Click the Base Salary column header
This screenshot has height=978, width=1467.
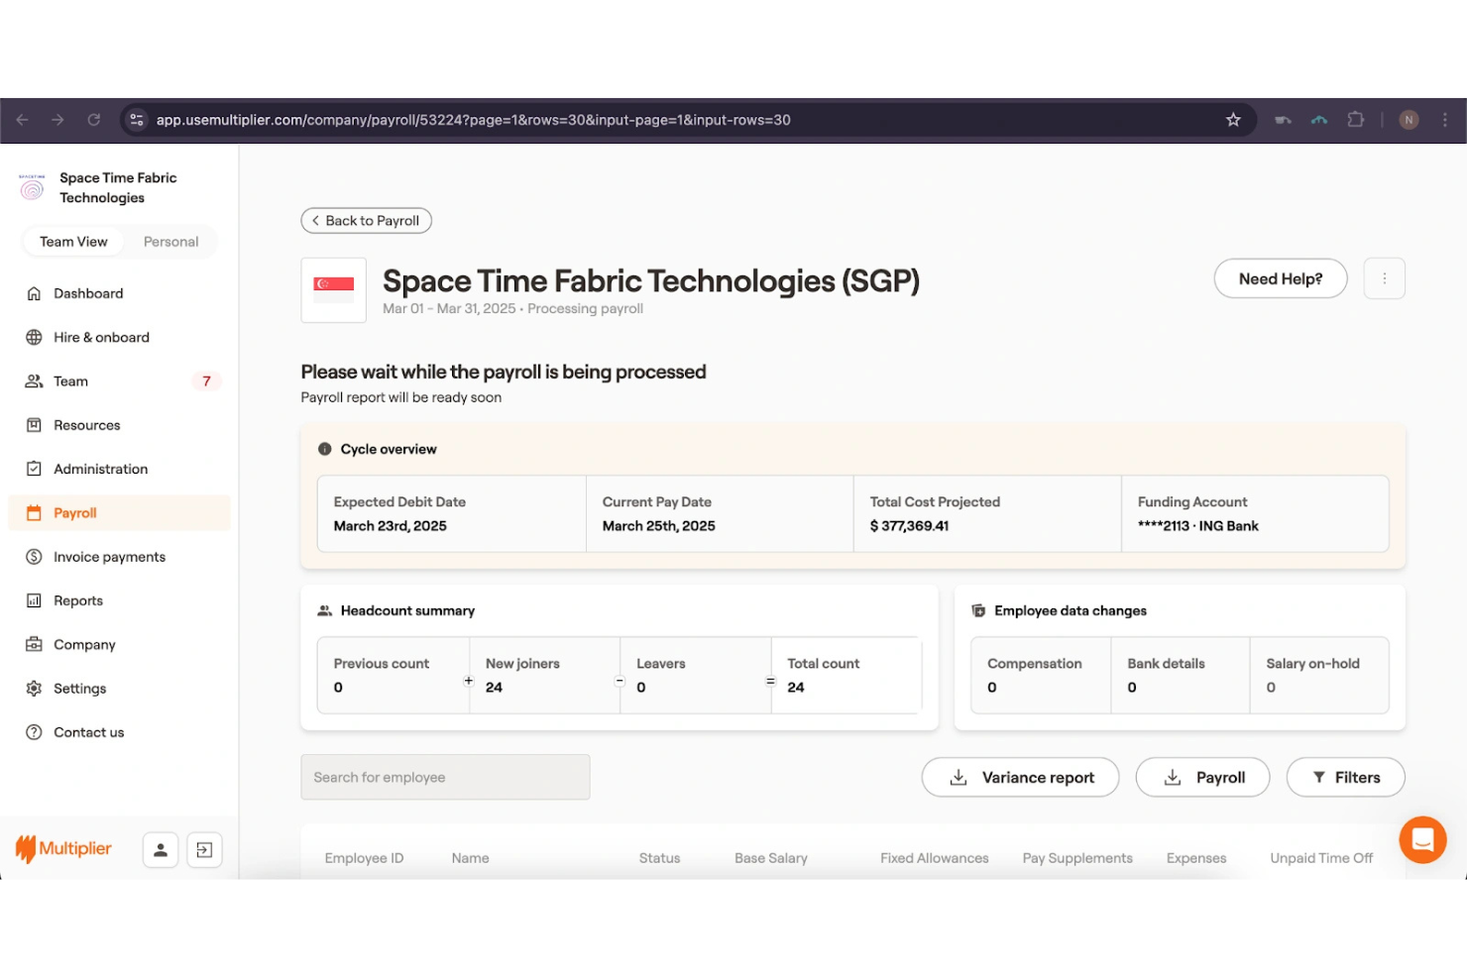pyautogui.click(x=771, y=858)
